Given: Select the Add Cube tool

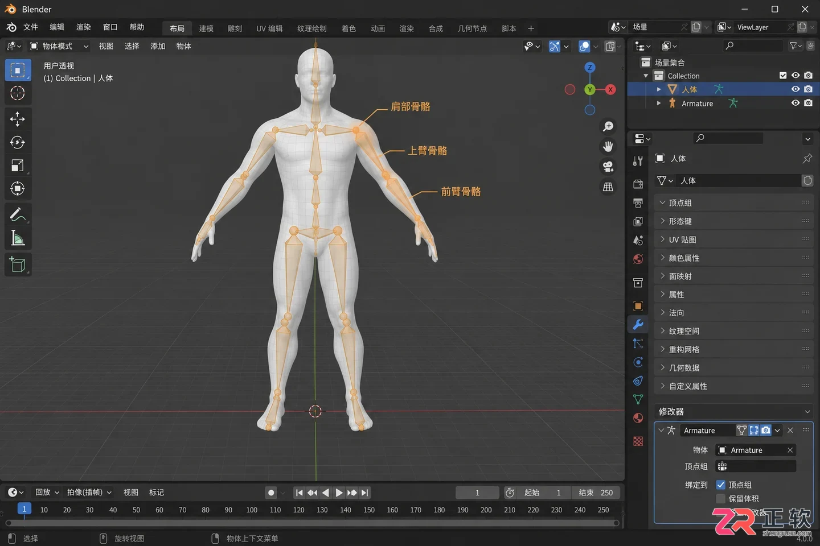Looking at the screenshot, I should coord(18,264).
